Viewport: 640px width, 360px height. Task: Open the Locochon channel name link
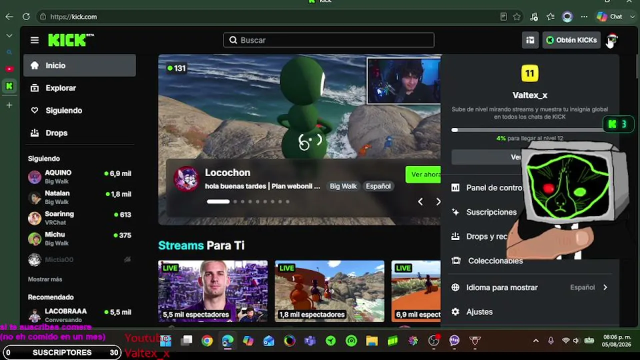click(x=227, y=172)
